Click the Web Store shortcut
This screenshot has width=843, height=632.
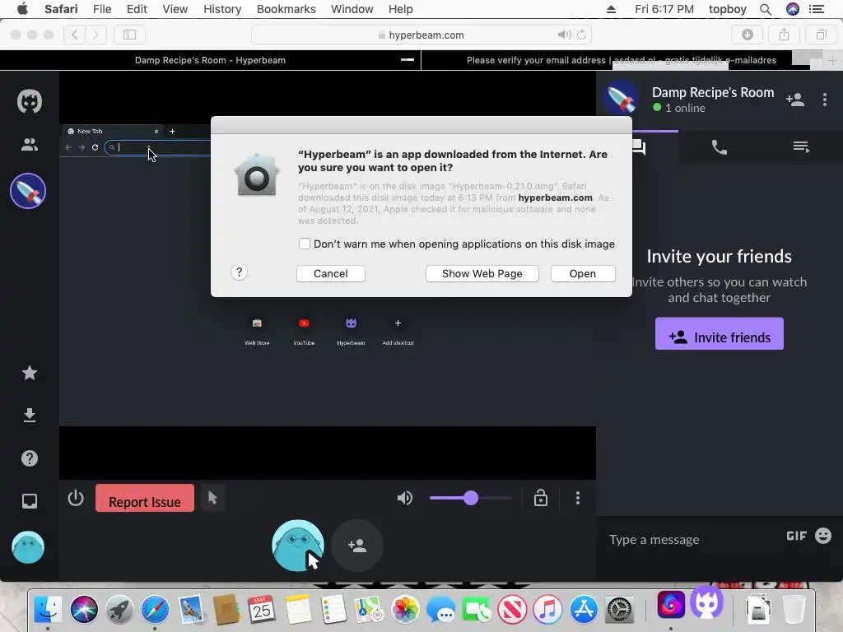[x=257, y=331]
